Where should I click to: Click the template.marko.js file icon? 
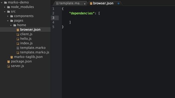click(18, 53)
